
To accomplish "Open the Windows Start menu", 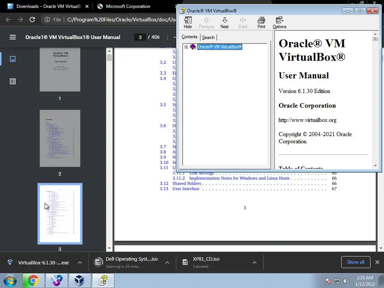I will tap(10, 280).
